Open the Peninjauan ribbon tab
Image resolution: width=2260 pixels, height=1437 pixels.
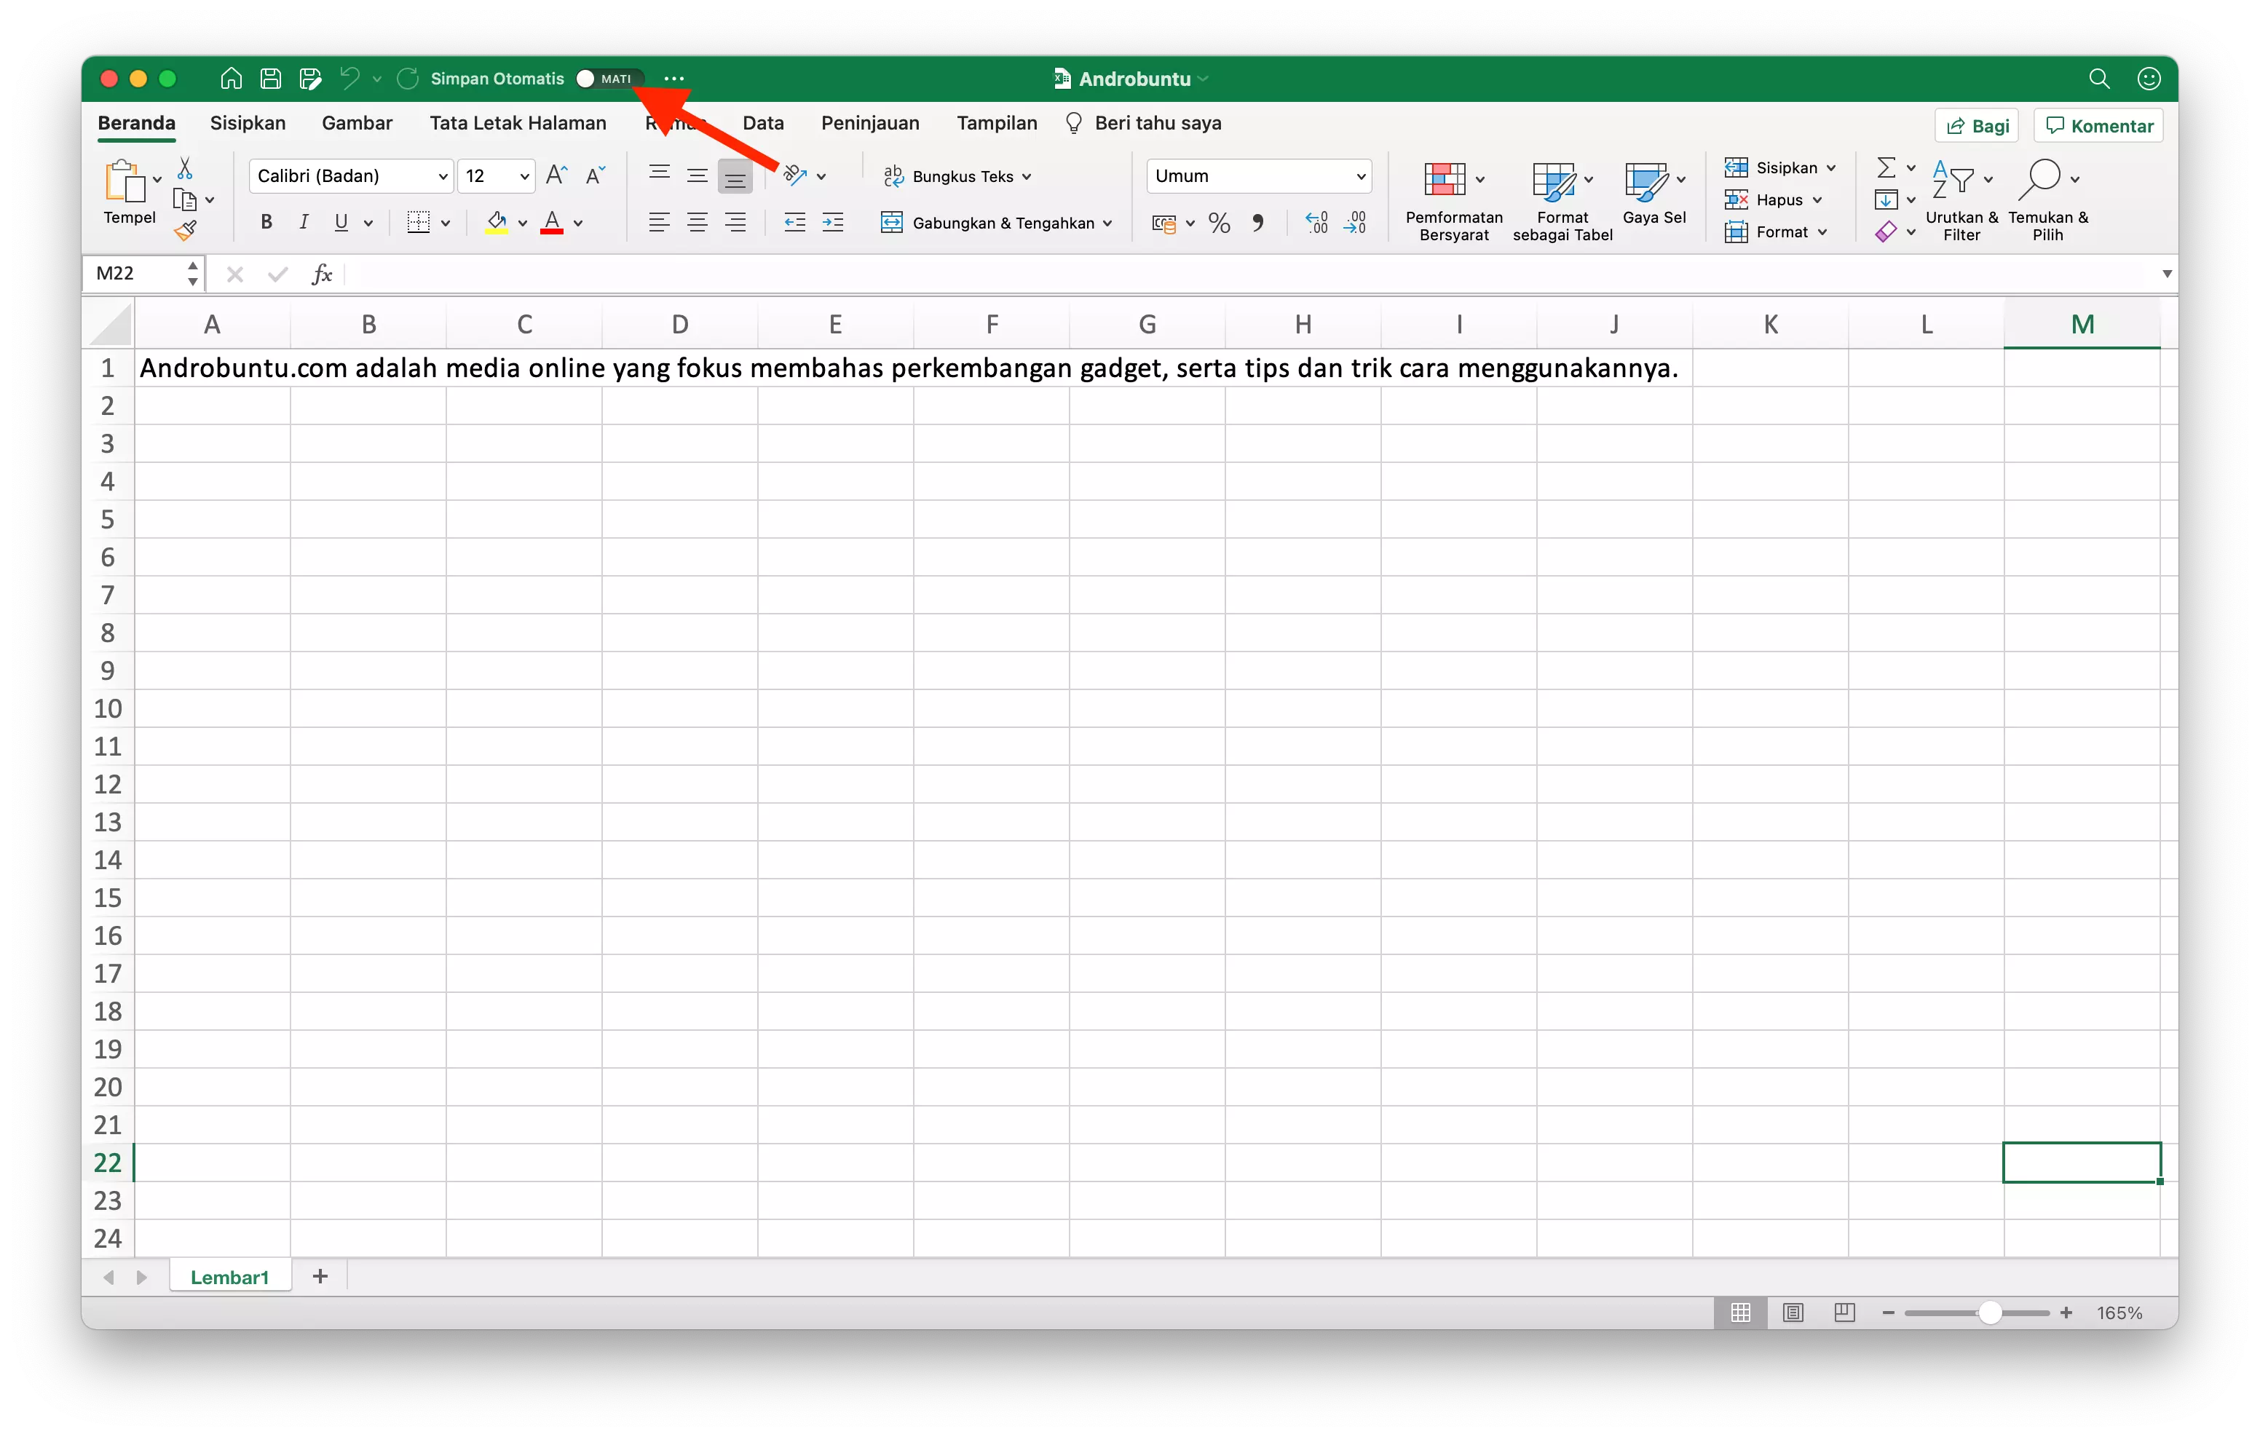tap(869, 123)
